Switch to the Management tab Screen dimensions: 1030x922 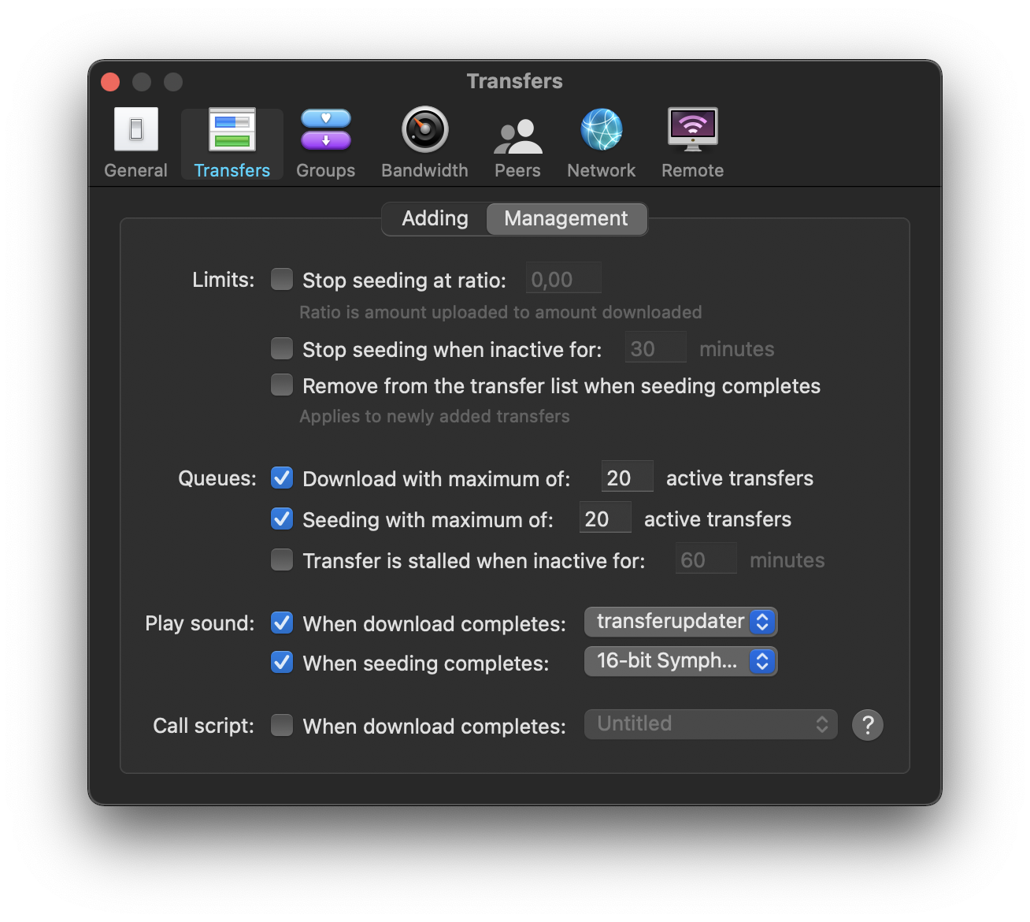(x=566, y=219)
